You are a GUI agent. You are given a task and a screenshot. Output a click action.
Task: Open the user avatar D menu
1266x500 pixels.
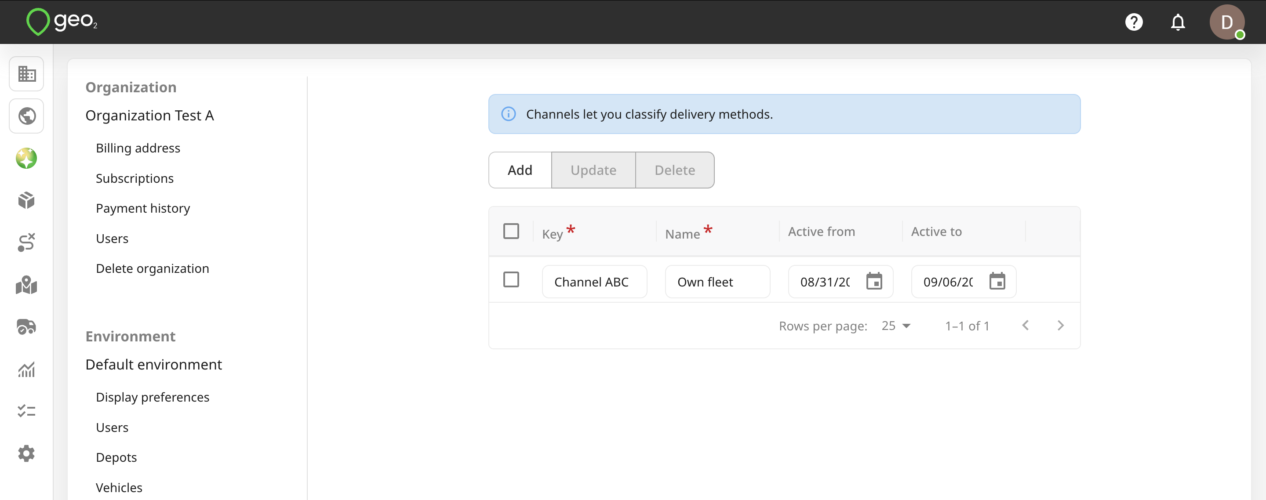coord(1227,22)
